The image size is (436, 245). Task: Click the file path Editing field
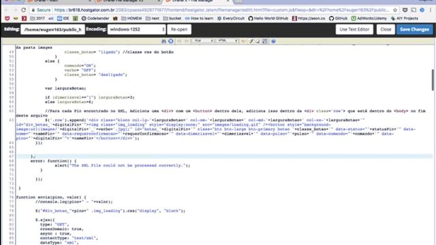point(52,29)
